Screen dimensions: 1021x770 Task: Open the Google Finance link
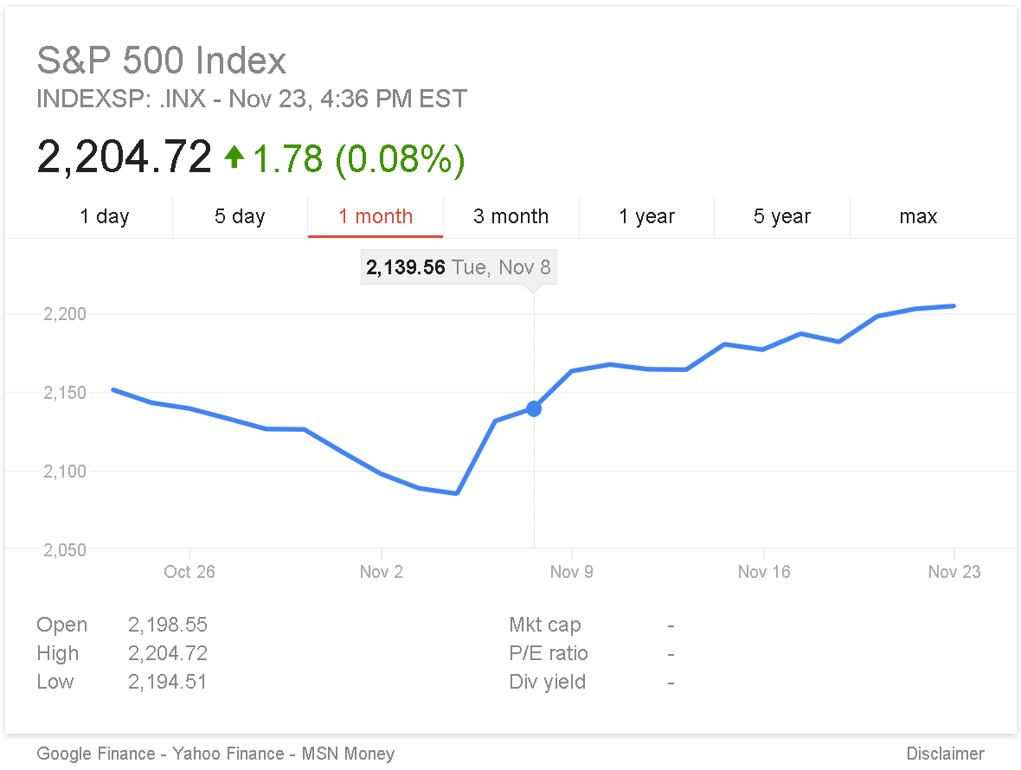point(96,754)
